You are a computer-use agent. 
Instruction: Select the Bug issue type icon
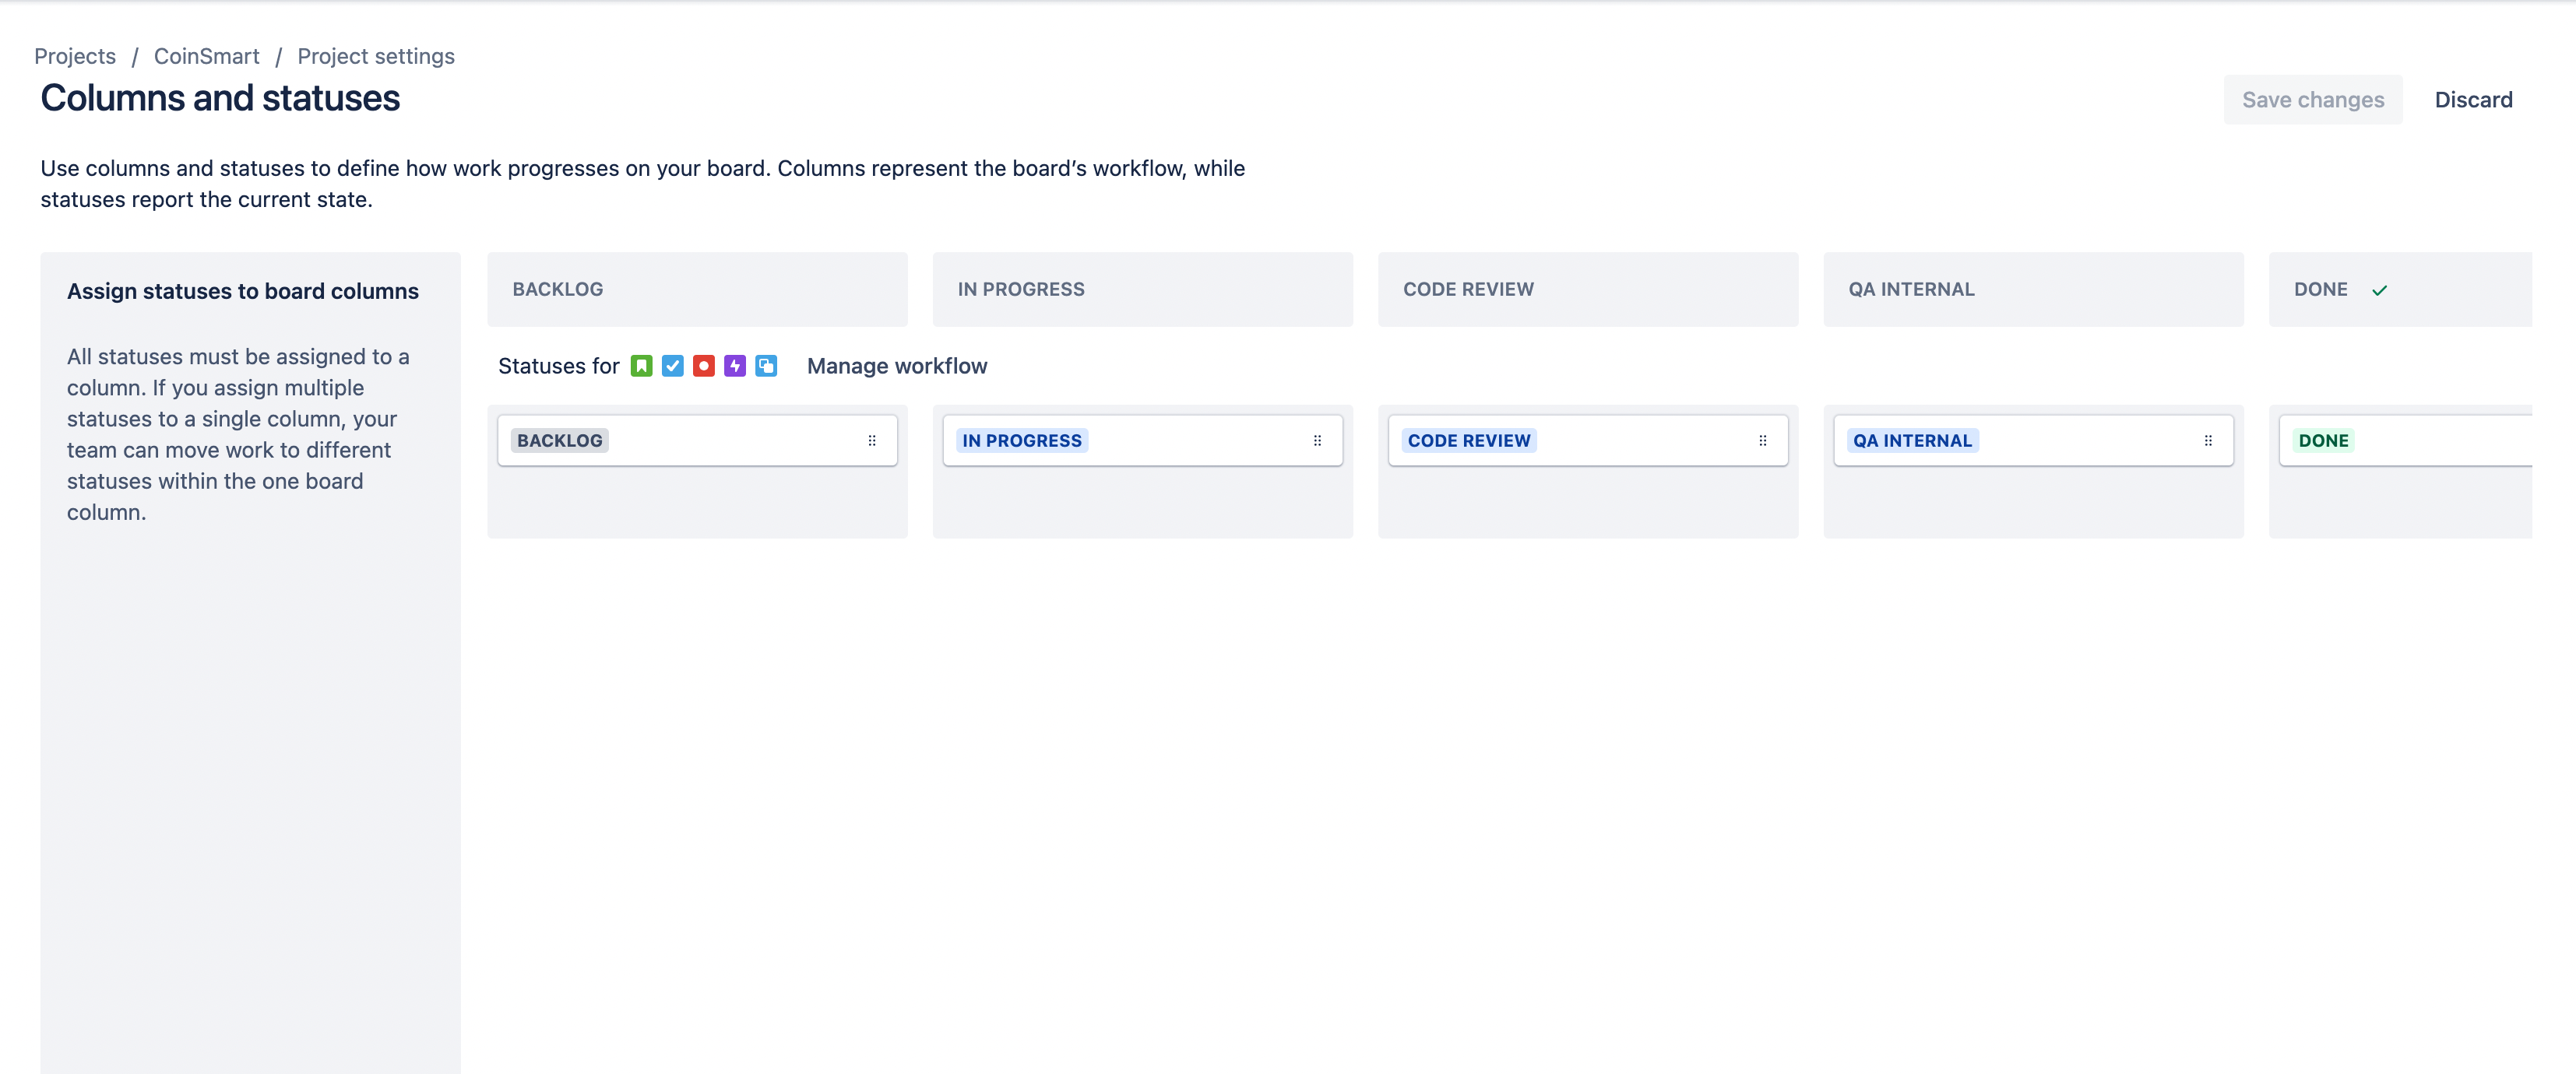click(x=704, y=366)
